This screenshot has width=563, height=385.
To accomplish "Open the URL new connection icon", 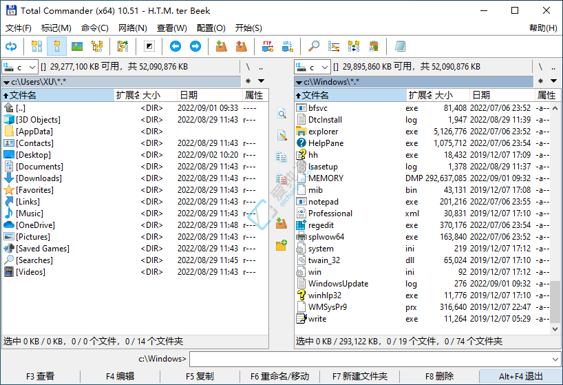I will tap(287, 46).
